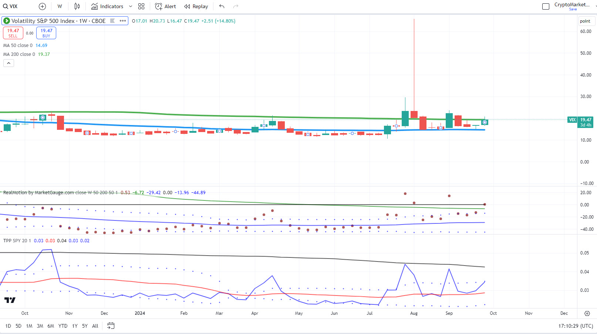This screenshot has width=597, height=334.
Task: Set the 1Y date range
Action: click(75, 326)
